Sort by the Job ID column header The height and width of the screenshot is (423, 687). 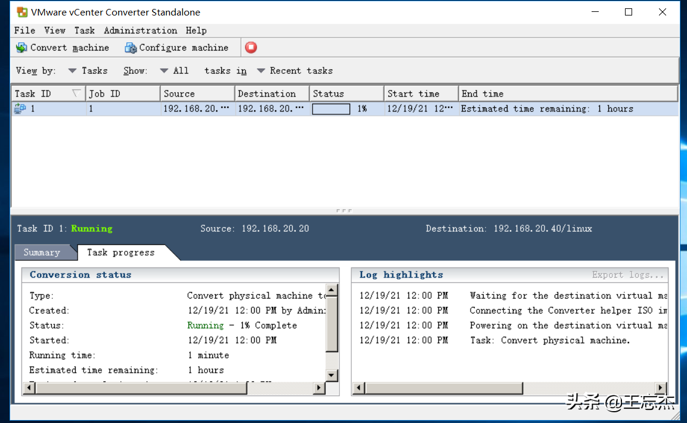(123, 94)
